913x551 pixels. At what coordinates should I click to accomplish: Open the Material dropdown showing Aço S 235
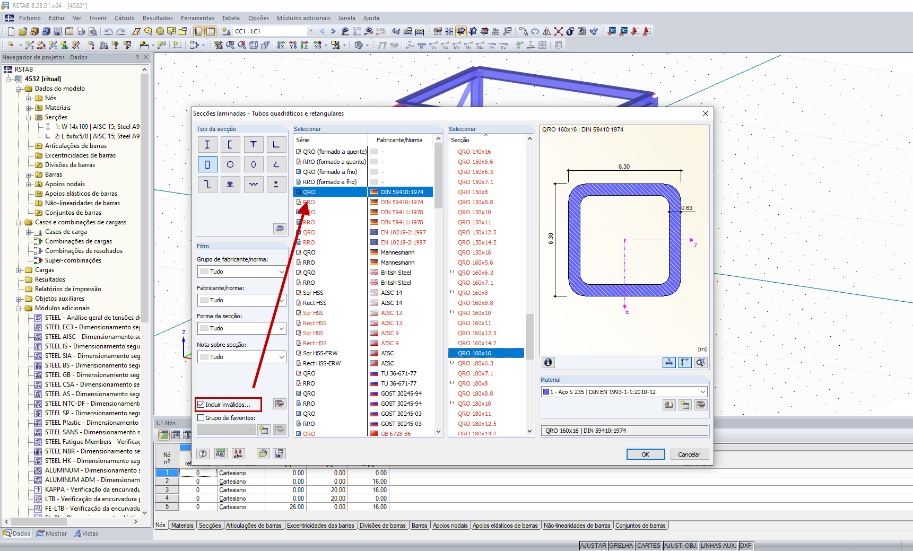coord(624,392)
